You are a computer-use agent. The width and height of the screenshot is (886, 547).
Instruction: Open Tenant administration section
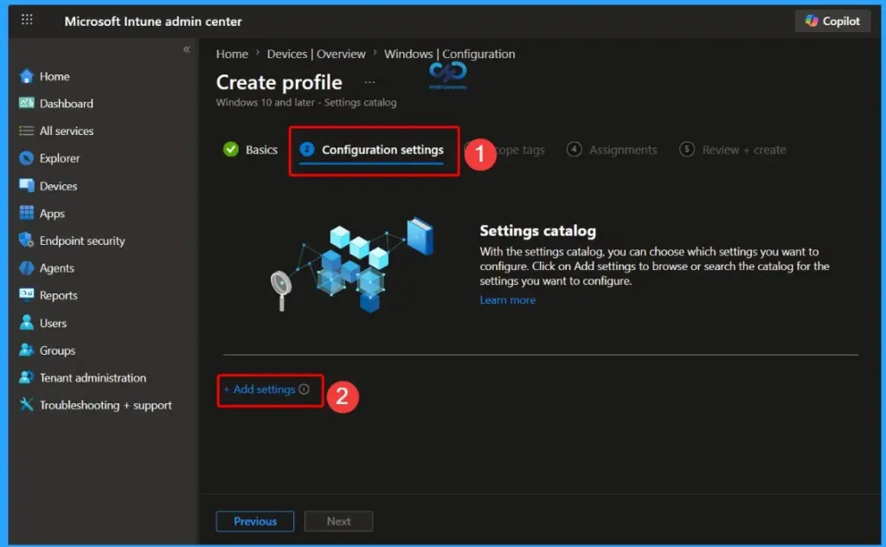(93, 377)
